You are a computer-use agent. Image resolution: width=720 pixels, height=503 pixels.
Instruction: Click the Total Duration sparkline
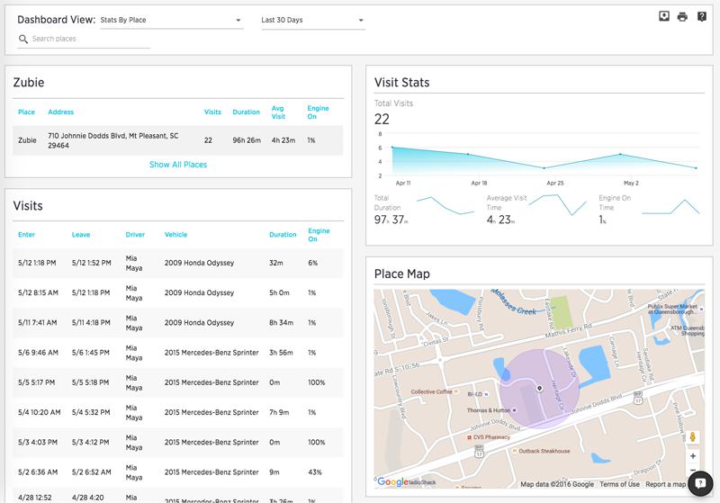[445, 205]
